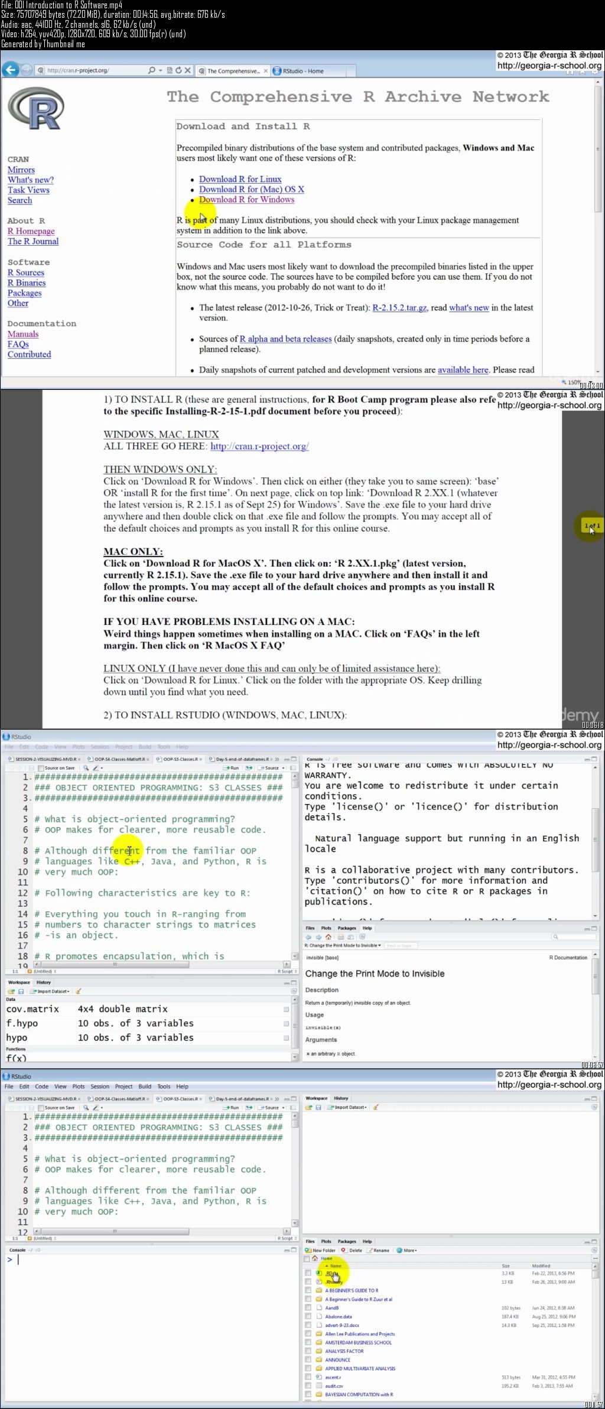The image size is (605, 1409).
Task: Click the Rename icon in Files pane toolbar
Action: point(370,1250)
